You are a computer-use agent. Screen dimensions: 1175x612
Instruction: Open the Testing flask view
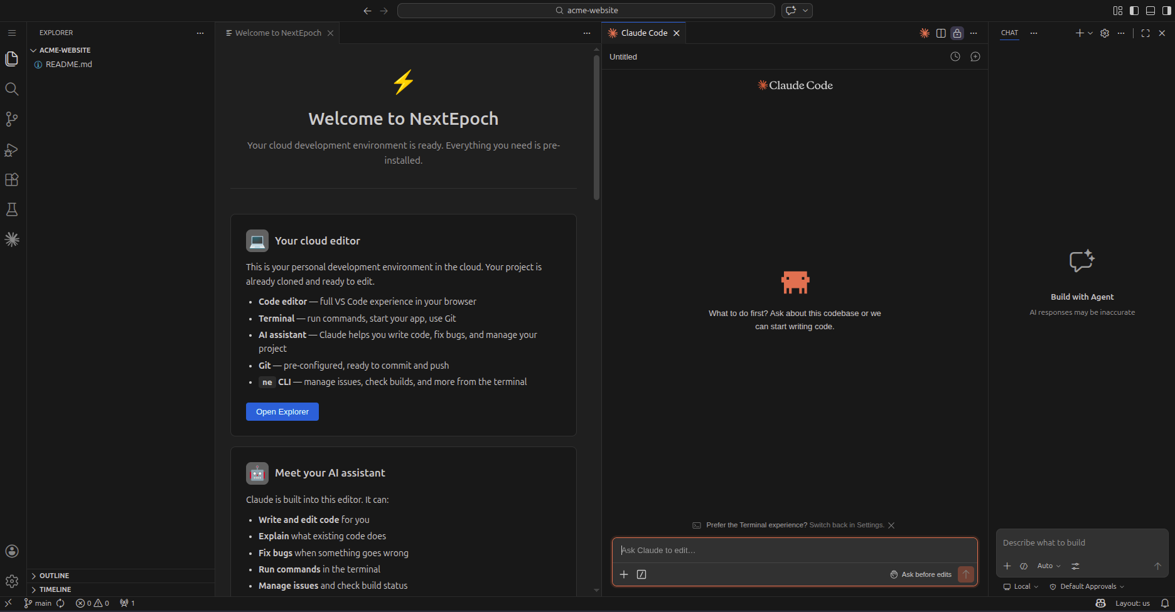(12, 209)
